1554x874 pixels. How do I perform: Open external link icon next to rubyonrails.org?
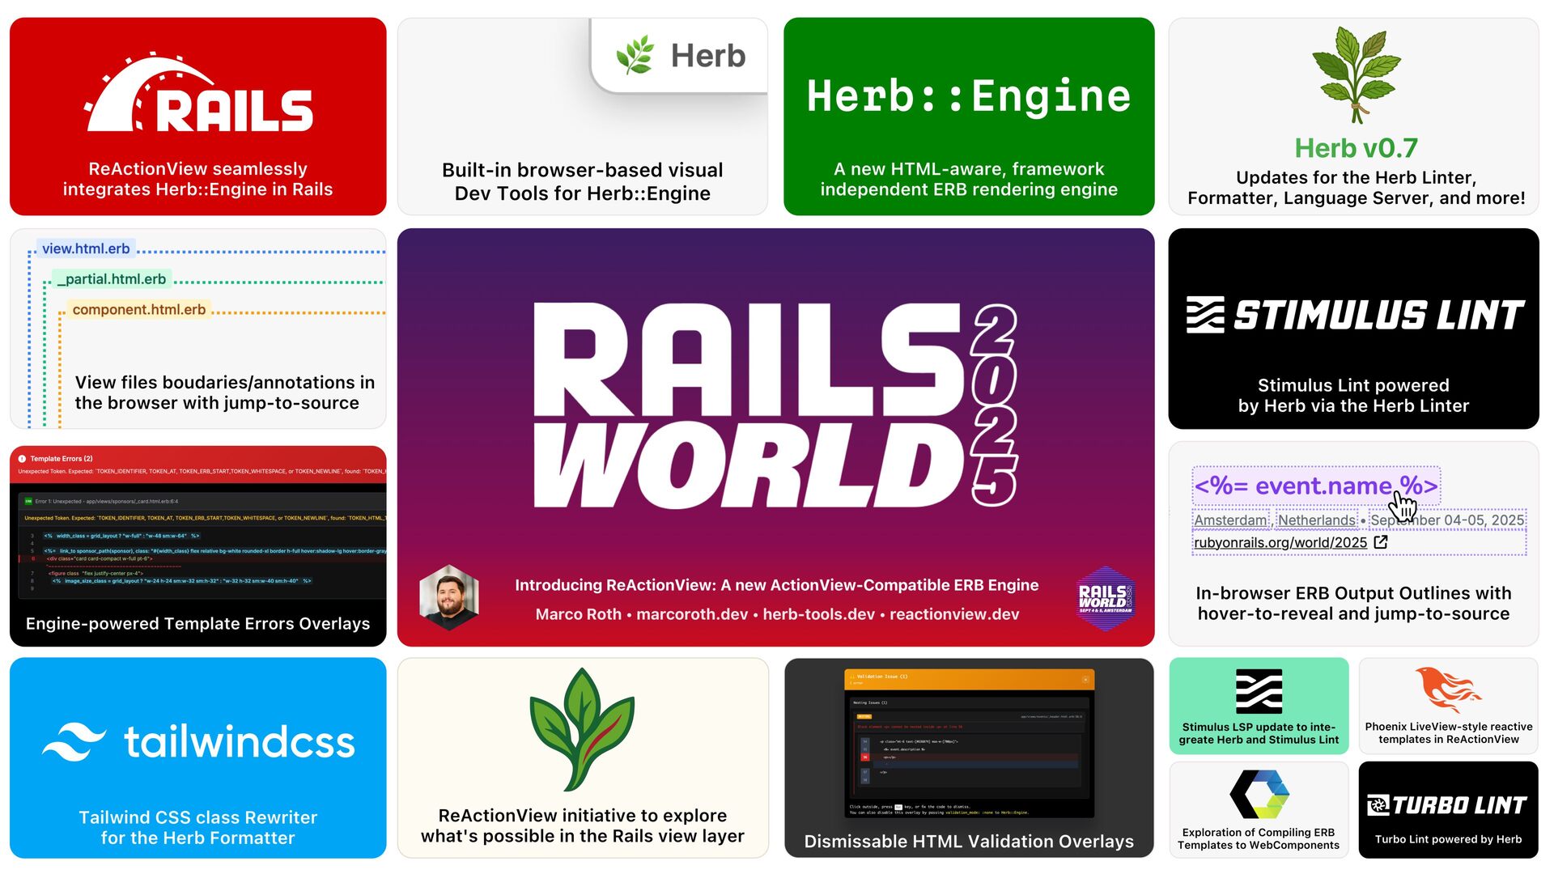(x=1381, y=542)
